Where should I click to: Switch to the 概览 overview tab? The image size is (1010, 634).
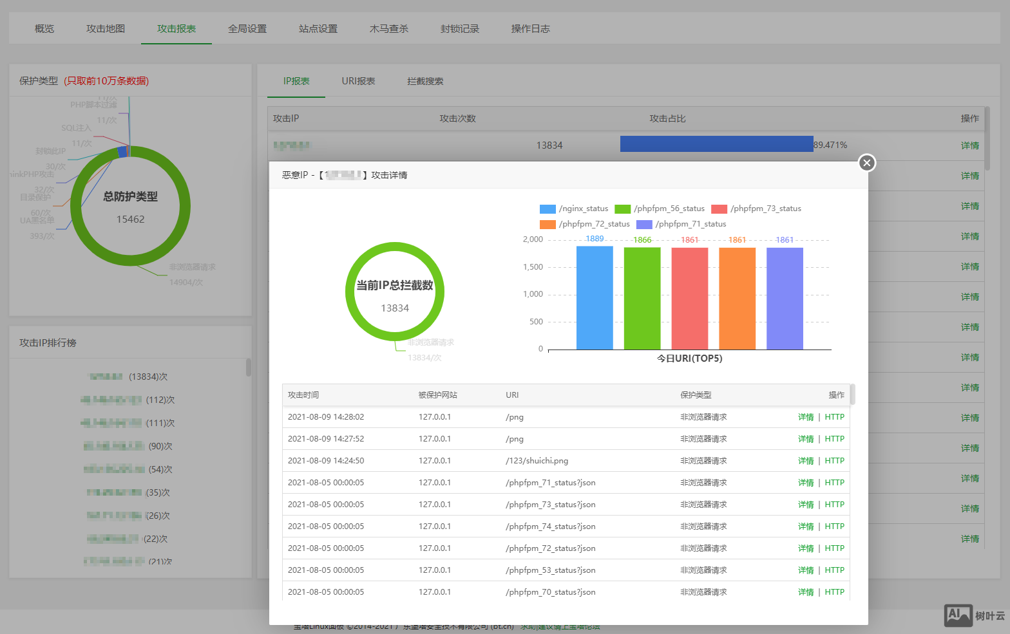coord(44,29)
